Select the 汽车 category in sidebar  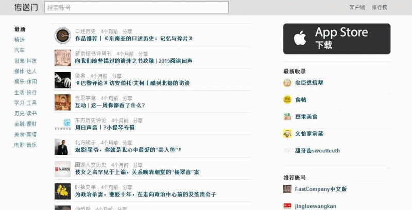(x=19, y=50)
